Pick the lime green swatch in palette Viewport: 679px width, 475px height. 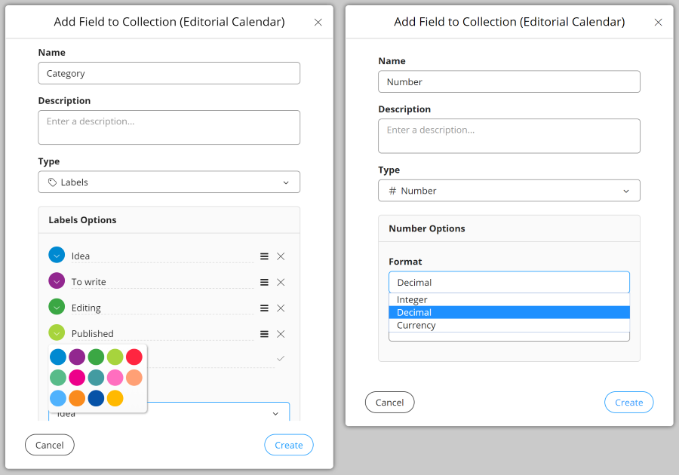(115, 357)
